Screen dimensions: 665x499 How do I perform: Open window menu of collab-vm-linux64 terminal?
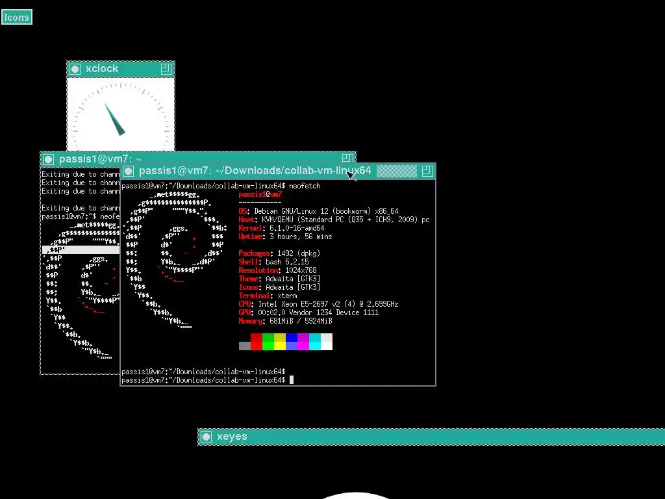[x=129, y=171]
